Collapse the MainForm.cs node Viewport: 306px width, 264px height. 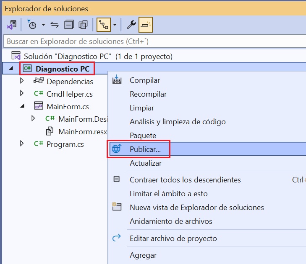tap(22, 106)
